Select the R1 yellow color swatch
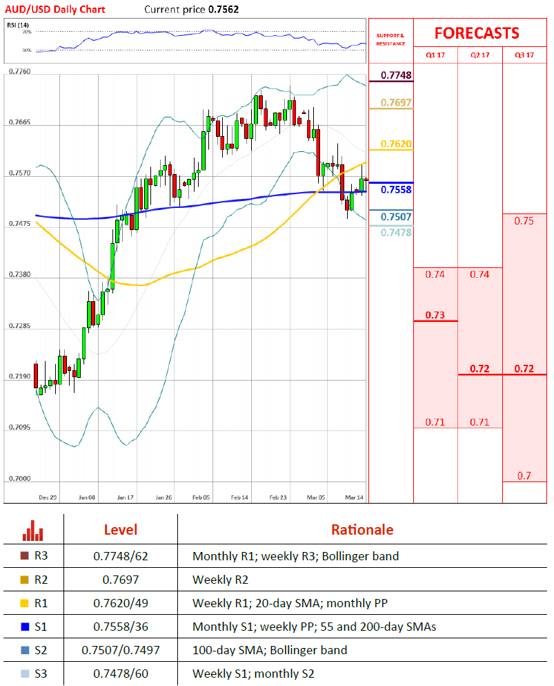Image resolution: width=554 pixels, height=686 pixels. click(25, 603)
